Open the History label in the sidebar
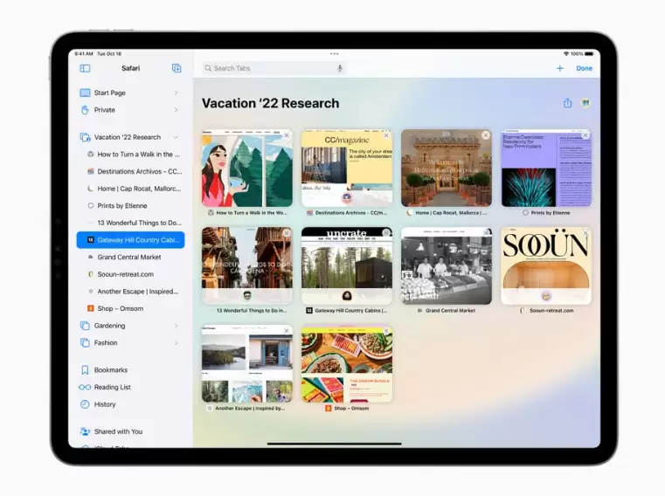 pos(105,404)
